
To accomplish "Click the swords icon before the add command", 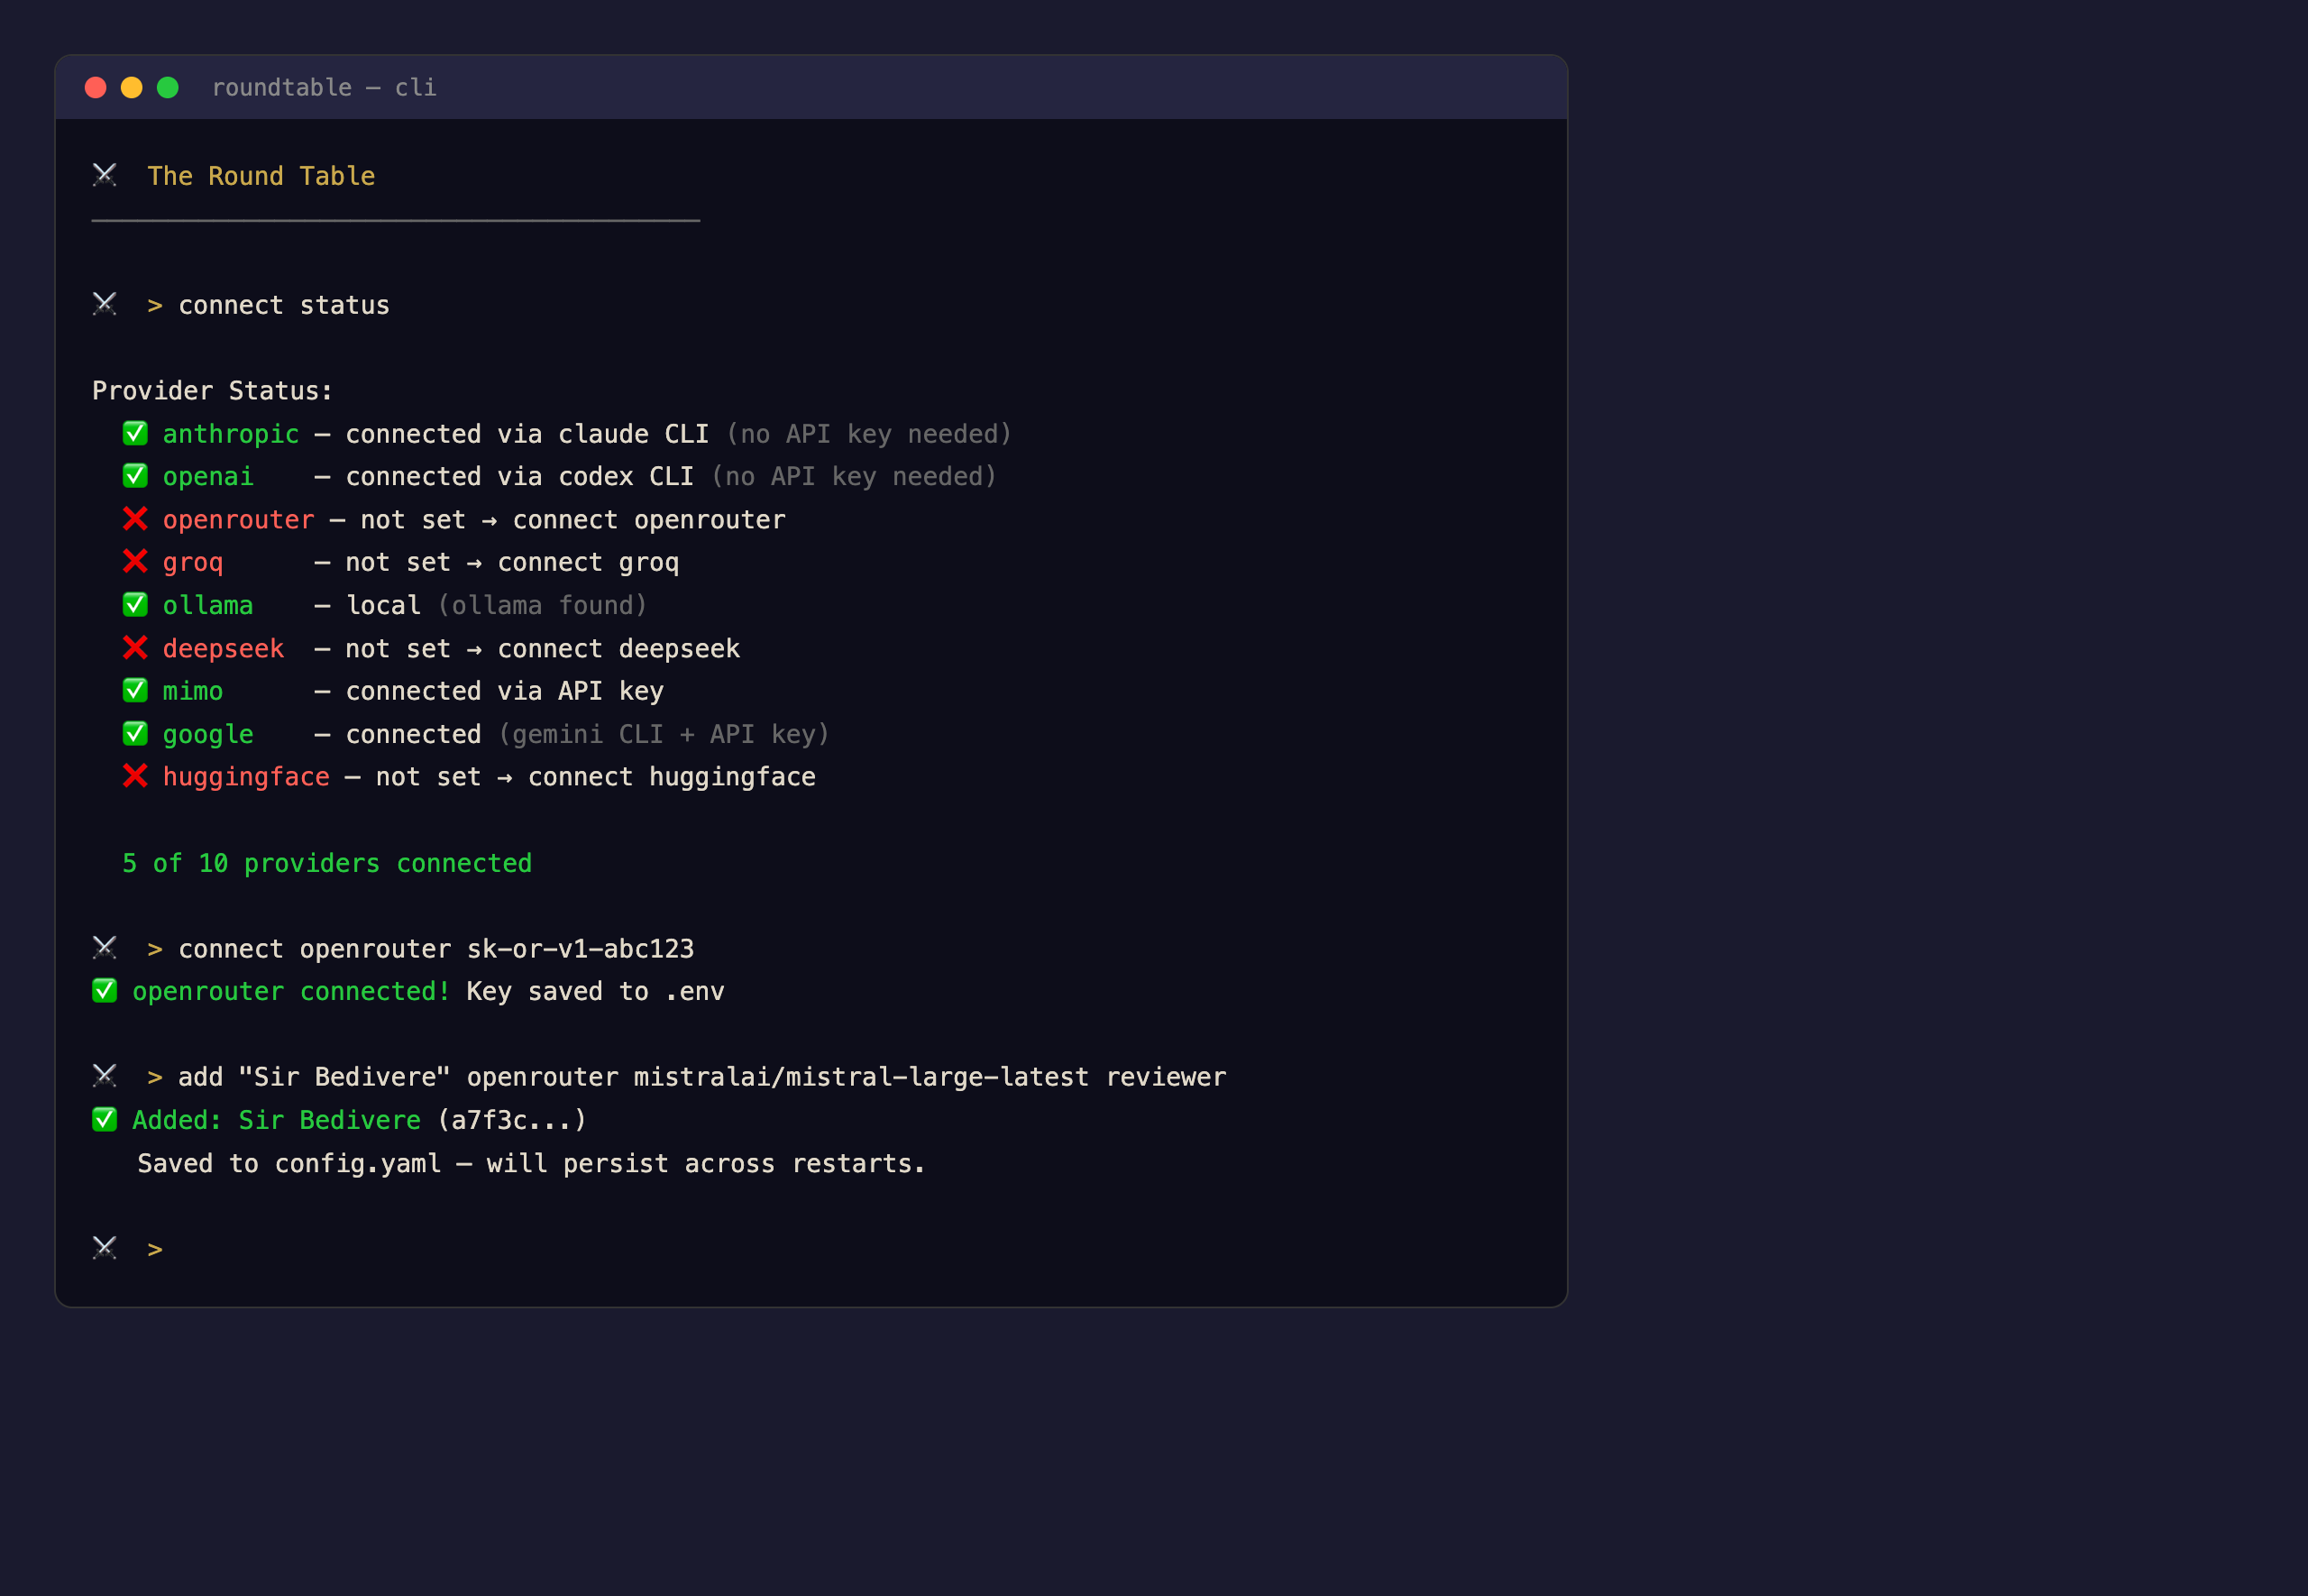I will point(105,1076).
